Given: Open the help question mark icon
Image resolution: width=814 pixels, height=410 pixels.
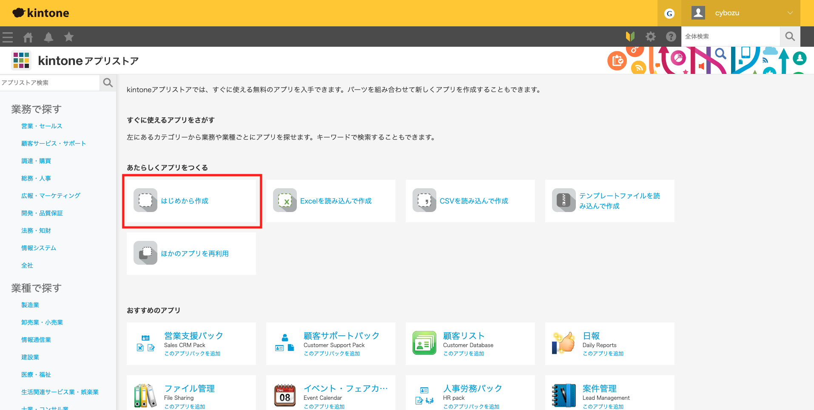Looking at the screenshot, I should click(671, 37).
